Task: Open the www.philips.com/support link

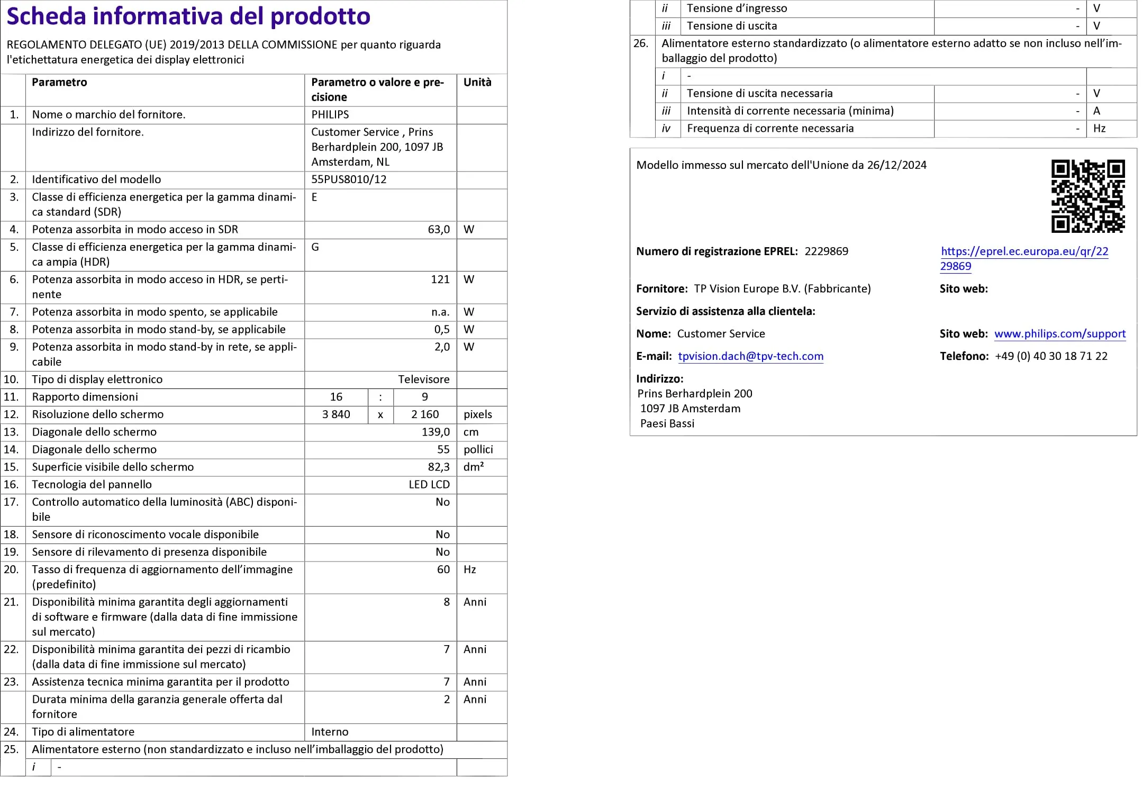Action: click(1059, 334)
